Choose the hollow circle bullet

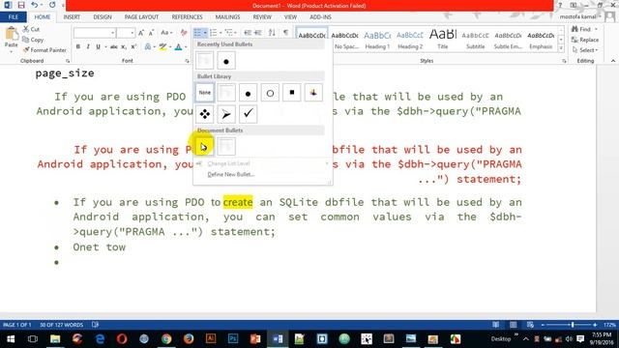pos(270,93)
